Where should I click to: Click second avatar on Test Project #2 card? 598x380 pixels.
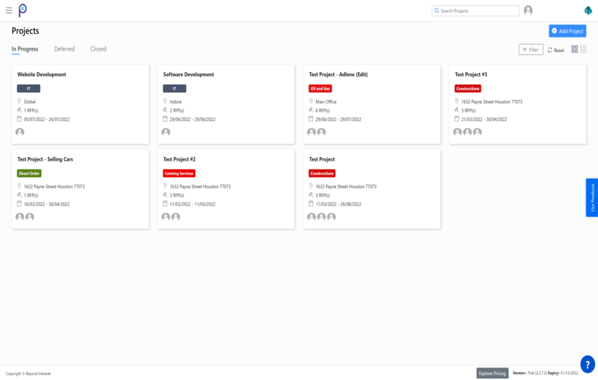[176, 216]
